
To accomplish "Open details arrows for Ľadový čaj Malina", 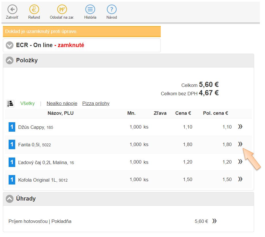I will 240,162.
